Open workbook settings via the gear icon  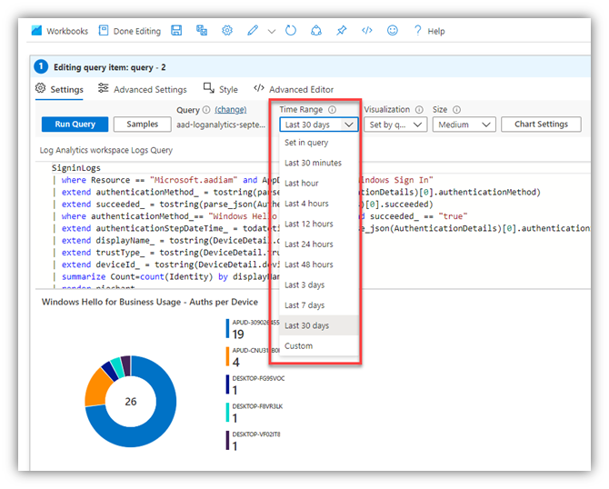[x=227, y=30]
